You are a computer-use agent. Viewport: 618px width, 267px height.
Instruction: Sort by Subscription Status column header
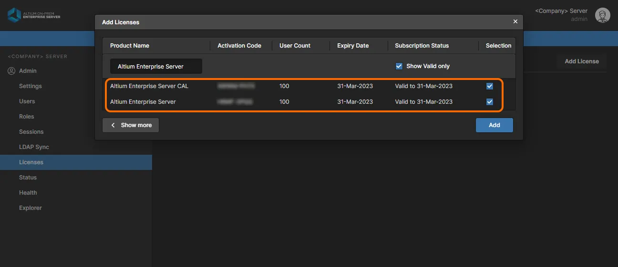tap(422, 46)
